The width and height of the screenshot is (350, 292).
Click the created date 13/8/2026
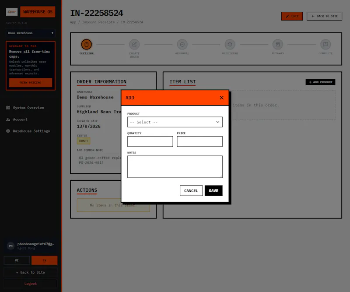[x=89, y=126]
